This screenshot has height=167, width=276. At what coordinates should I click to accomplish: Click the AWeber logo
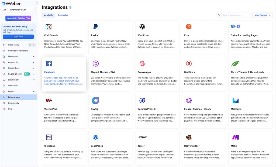[11, 3]
